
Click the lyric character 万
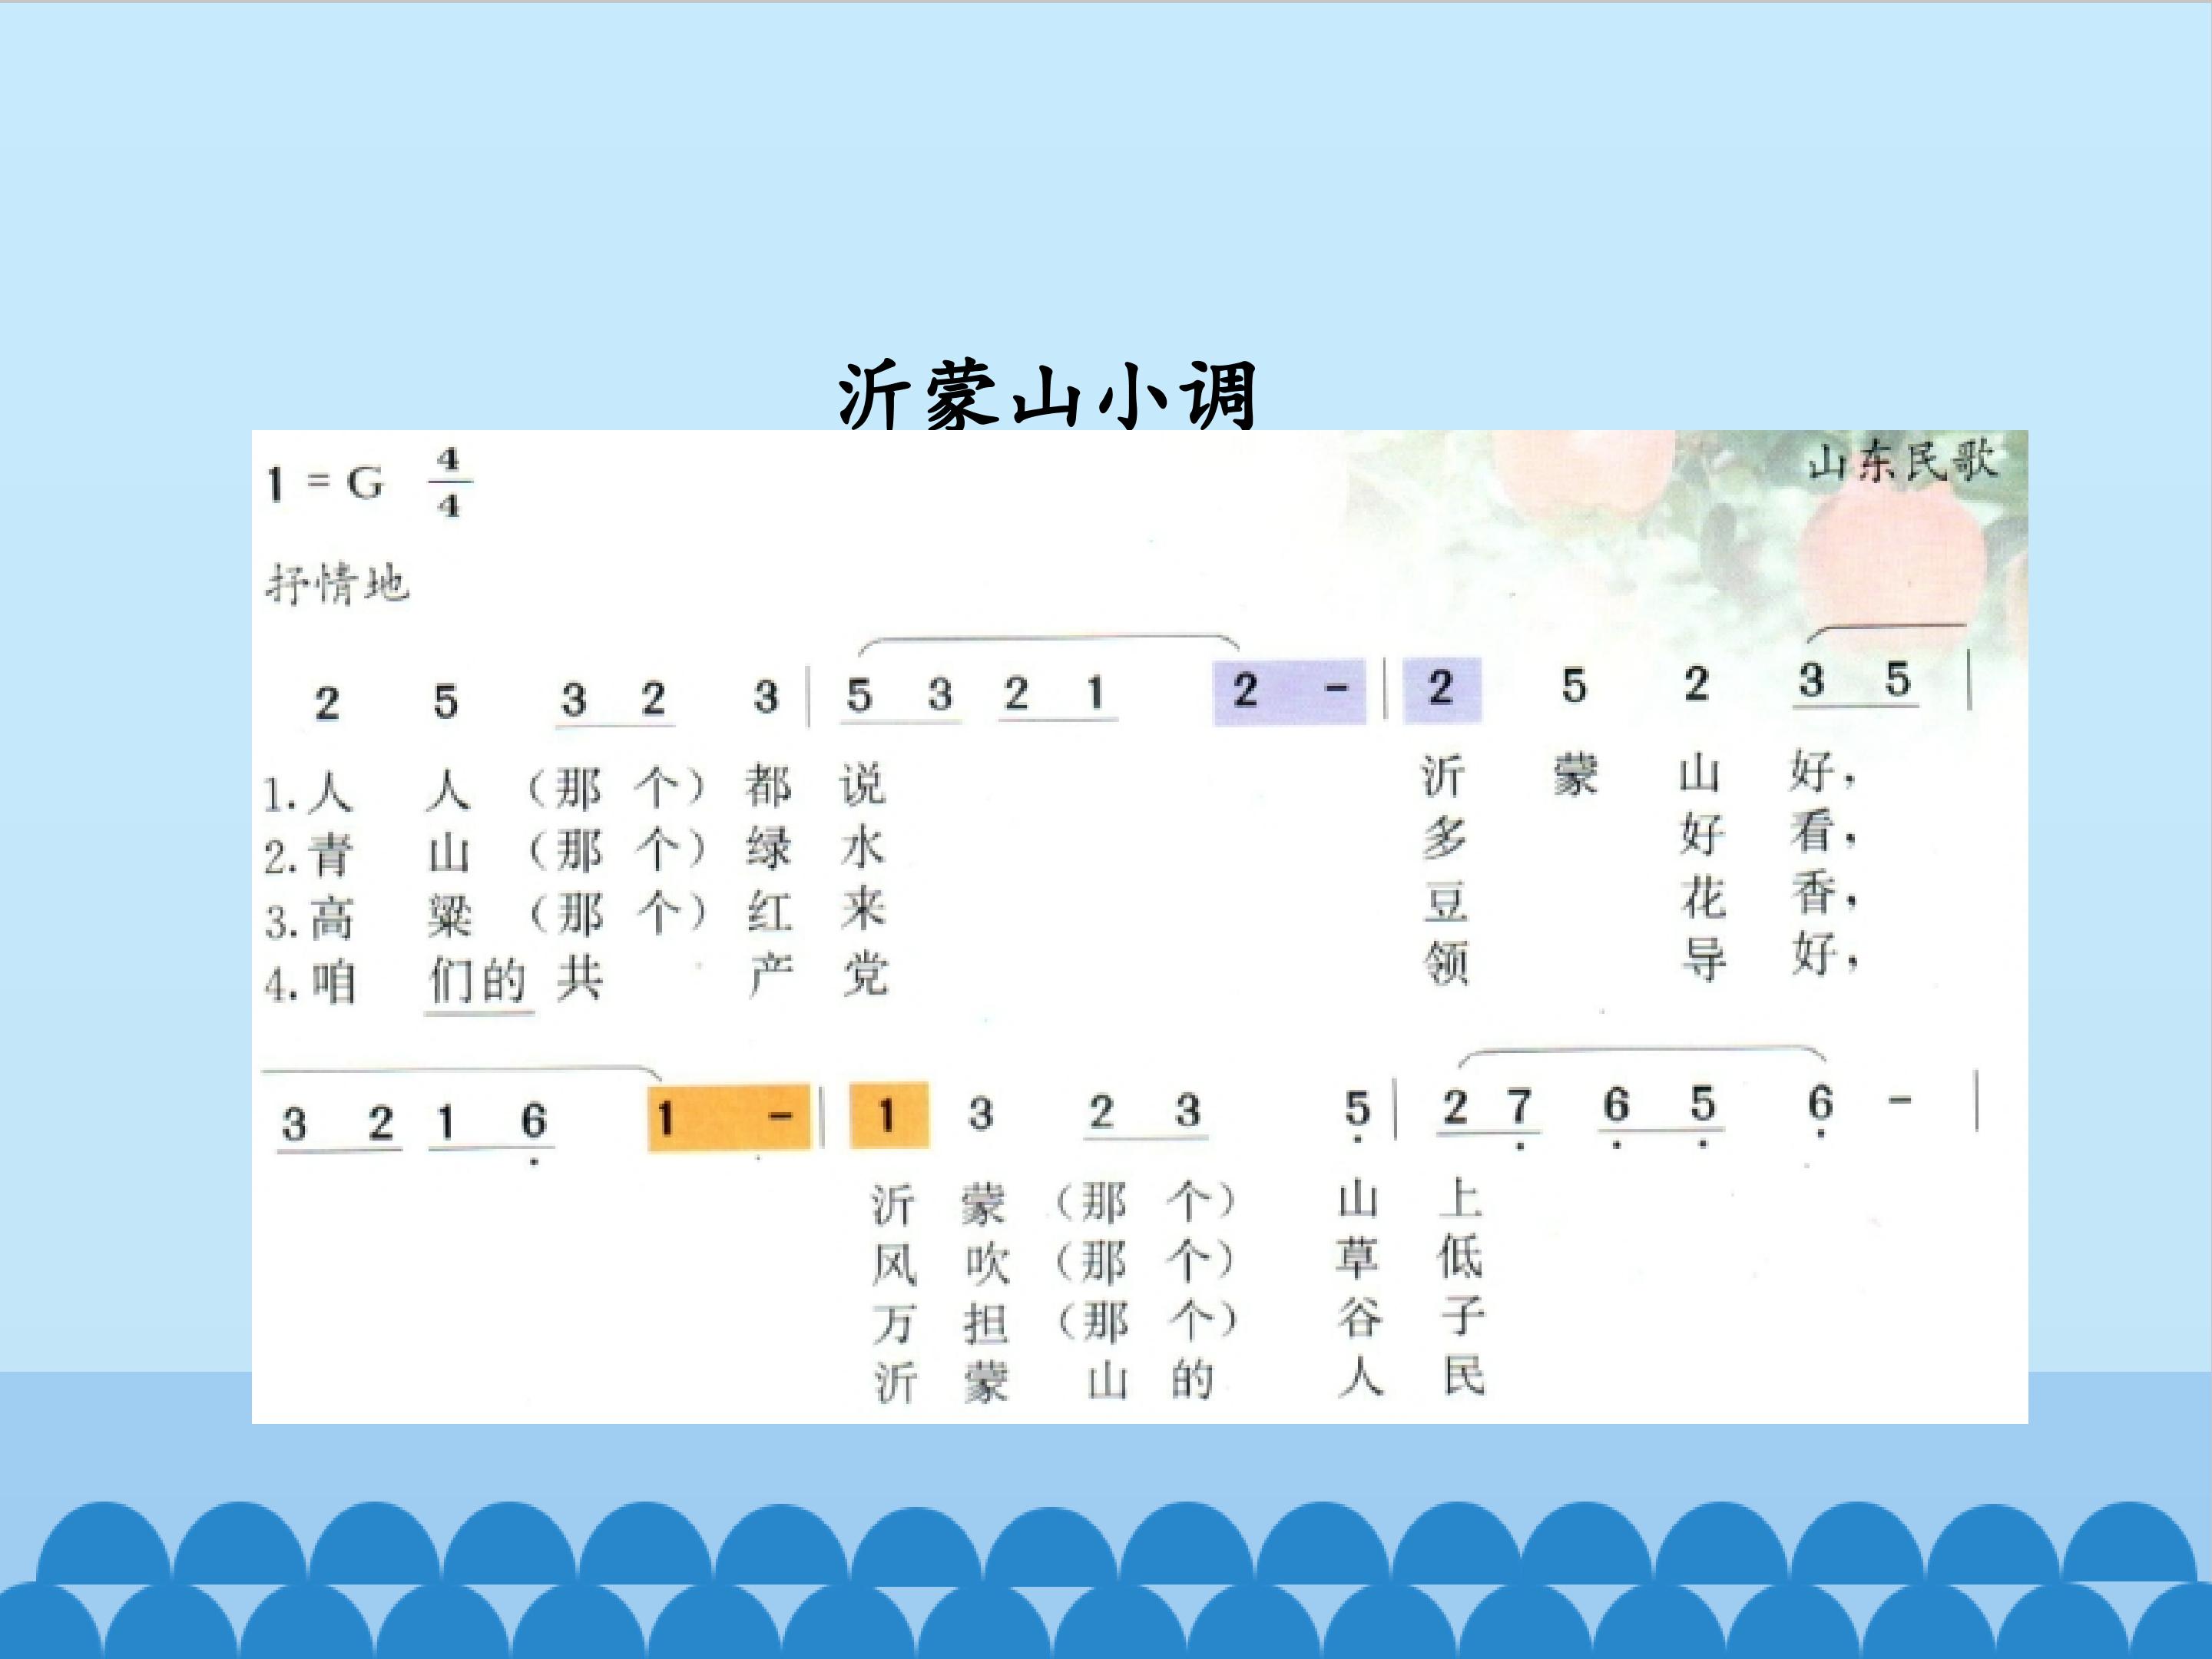click(x=894, y=1326)
